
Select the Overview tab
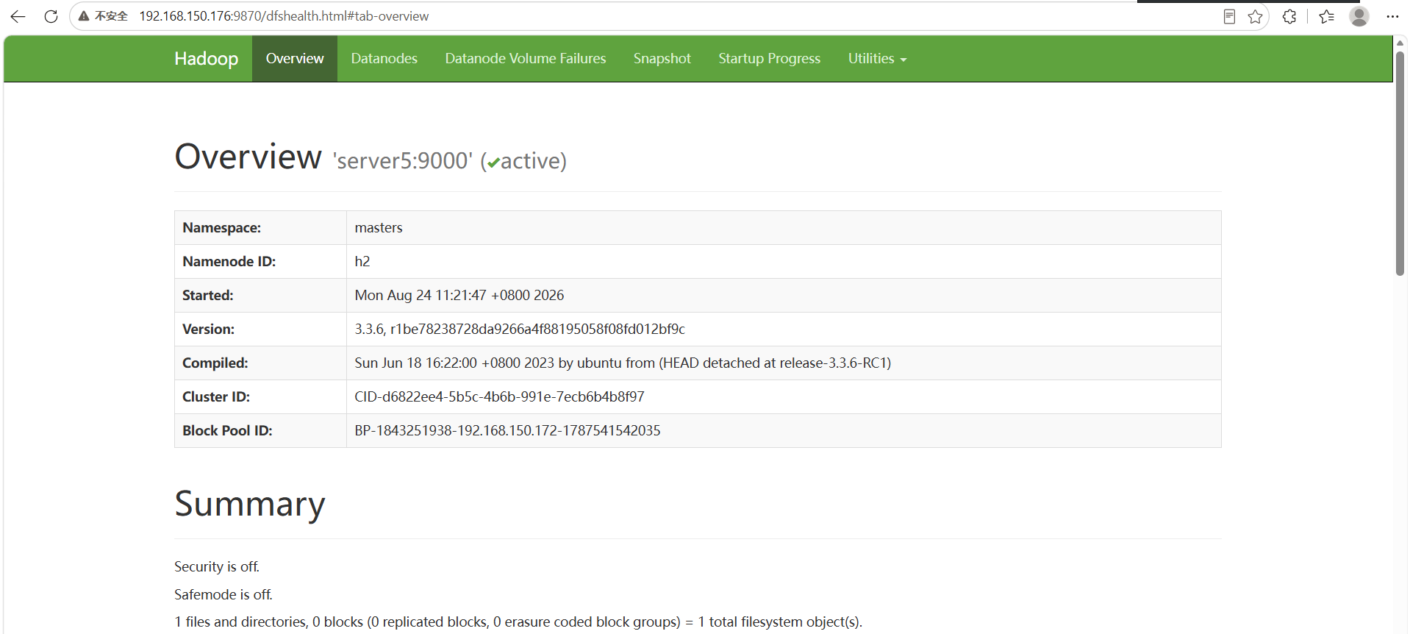pyautogui.click(x=295, y=59)
